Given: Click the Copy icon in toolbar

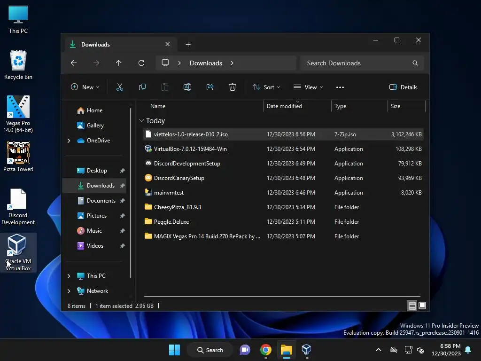Looking at the screenshot, I should 142,87.
